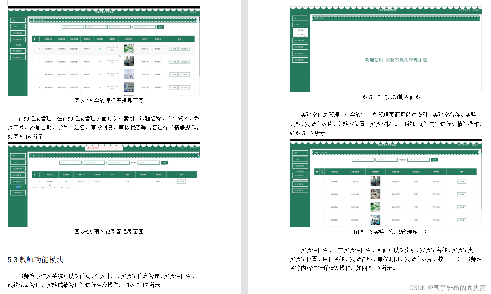Click 退出登录 link in Figure 5-17 header
The height and width of the screenshot is (294, 491).
[475, 10]
